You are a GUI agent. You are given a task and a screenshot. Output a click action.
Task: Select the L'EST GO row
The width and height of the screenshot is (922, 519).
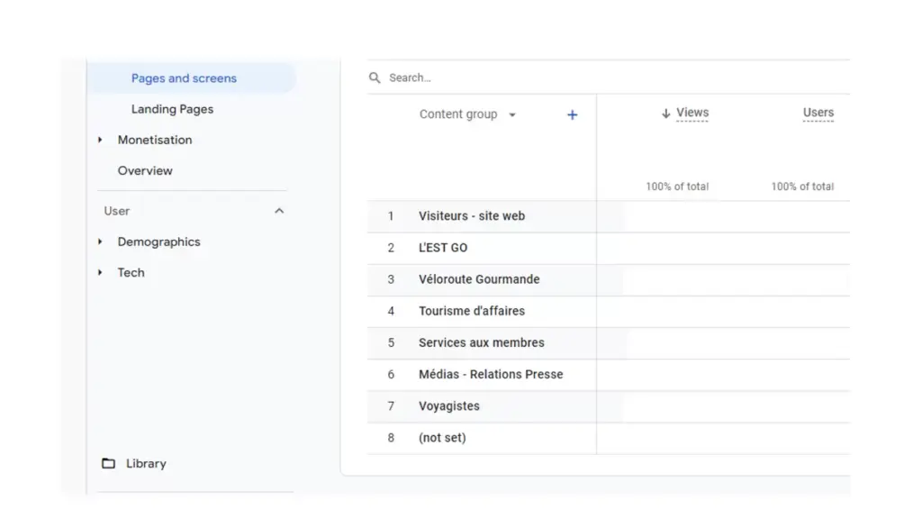[443, 248]
